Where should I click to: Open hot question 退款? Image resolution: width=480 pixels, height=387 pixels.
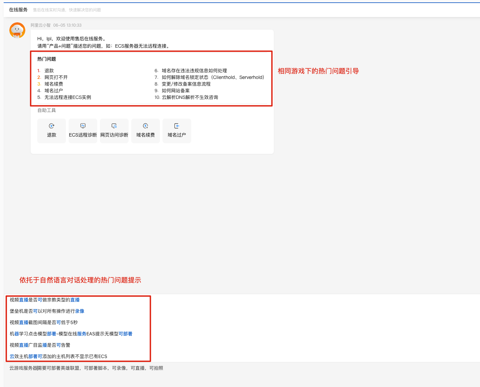click(x=49, y=71)
